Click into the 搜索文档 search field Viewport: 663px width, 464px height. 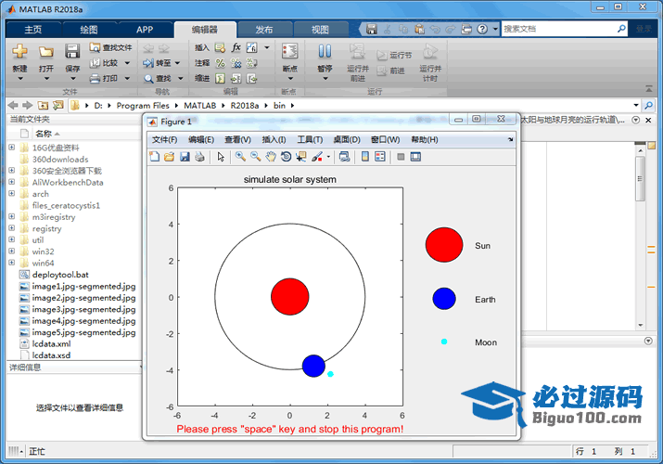[x=559, y=29]
